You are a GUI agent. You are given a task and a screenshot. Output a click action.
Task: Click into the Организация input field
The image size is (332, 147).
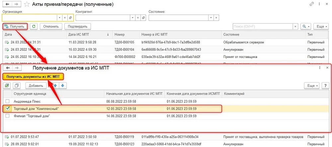pos(30,18)
